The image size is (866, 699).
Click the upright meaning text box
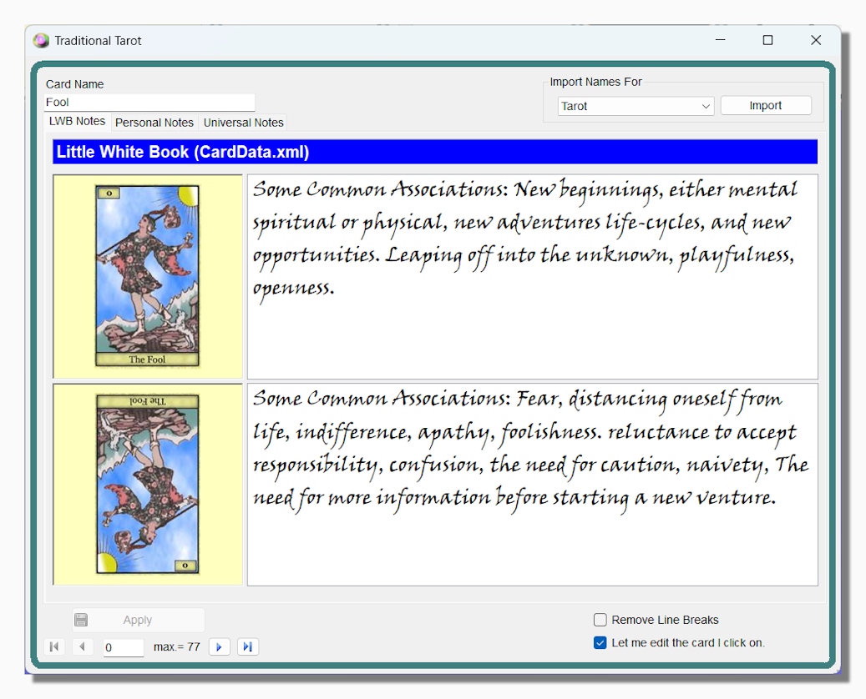(x=533, y=276)
